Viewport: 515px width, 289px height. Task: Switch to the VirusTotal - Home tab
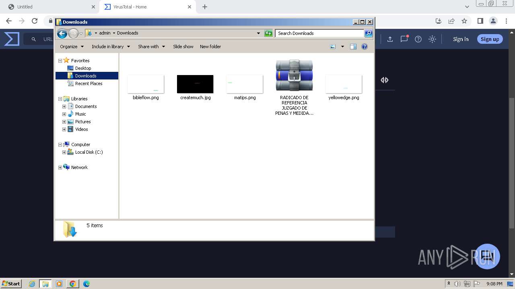coord(147,7)
